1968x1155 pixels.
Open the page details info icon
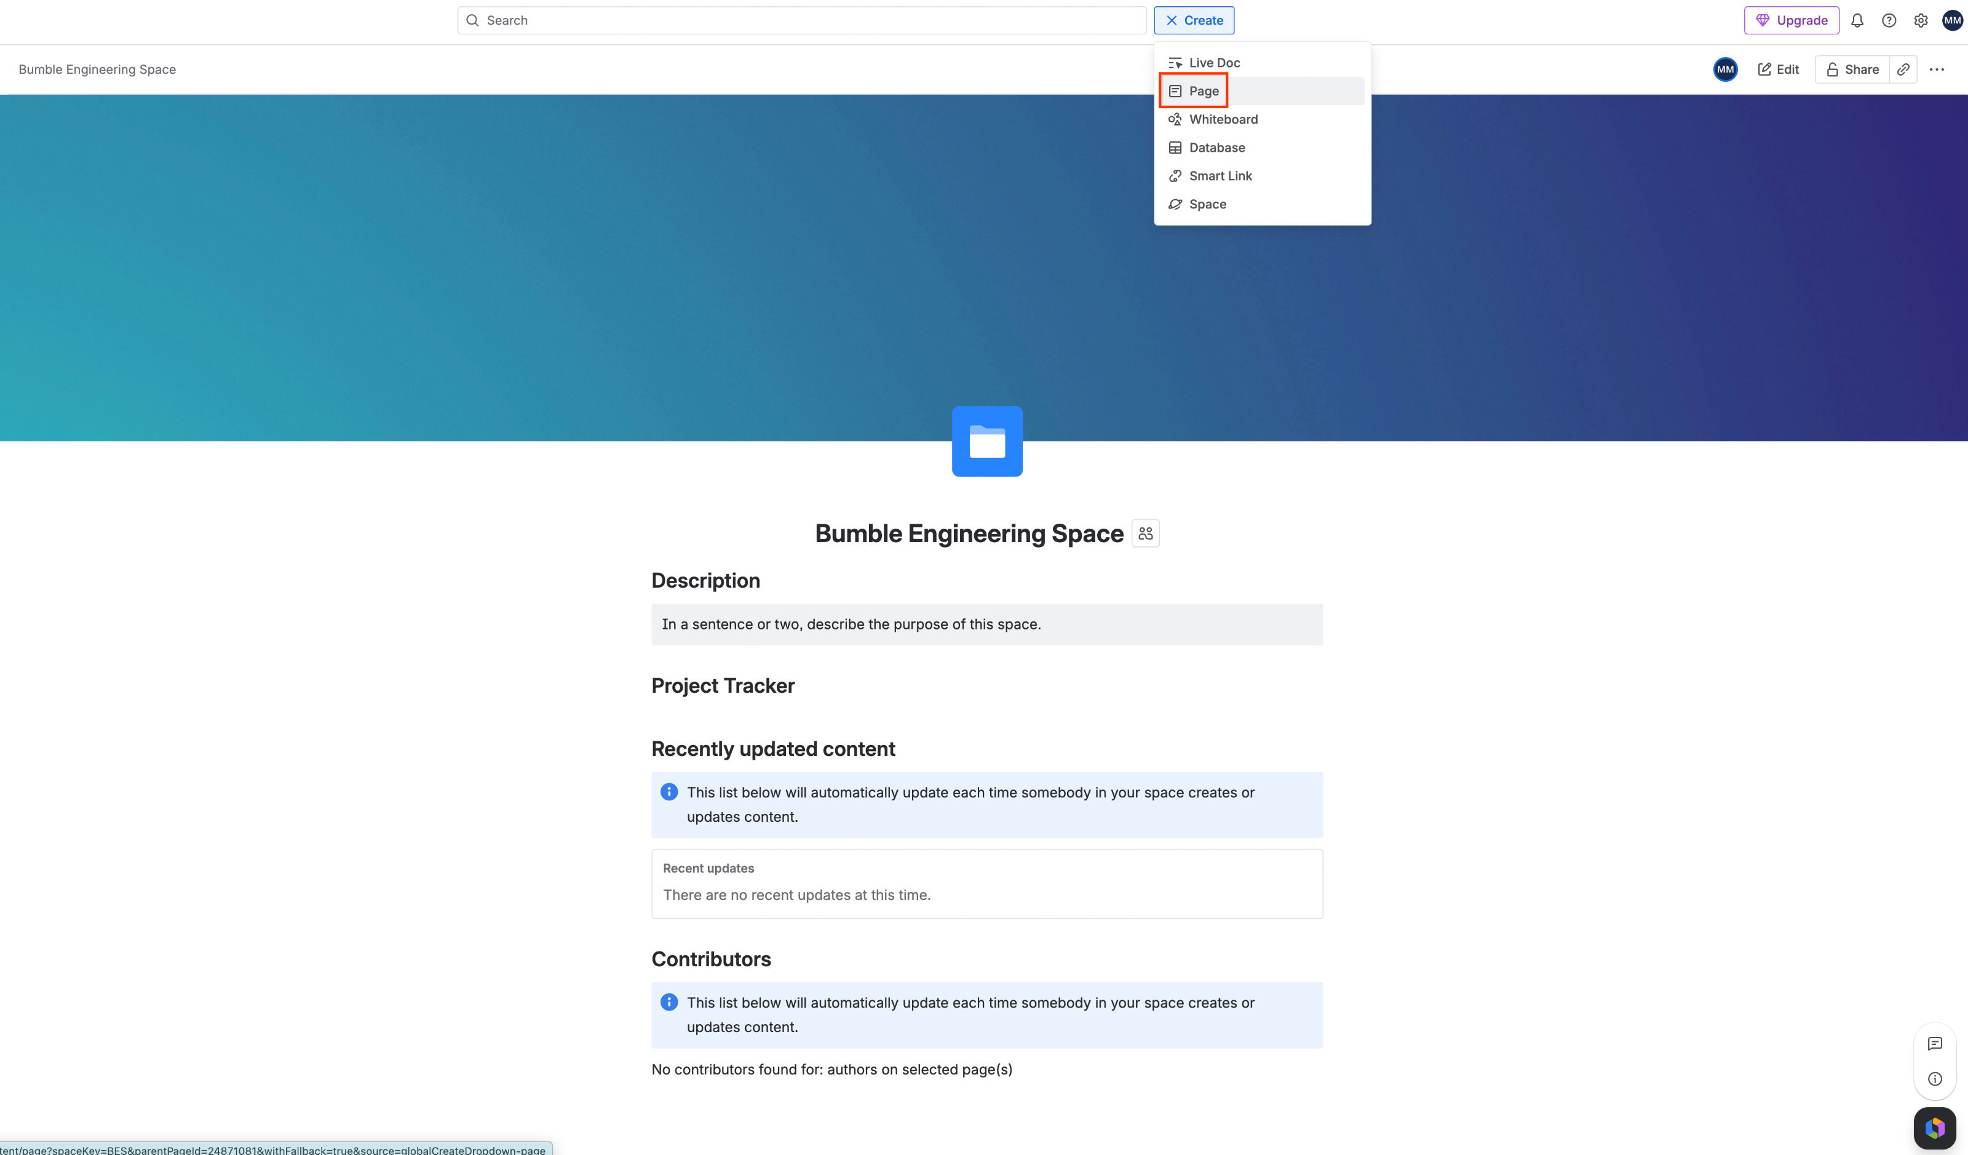[1934, 1079]
